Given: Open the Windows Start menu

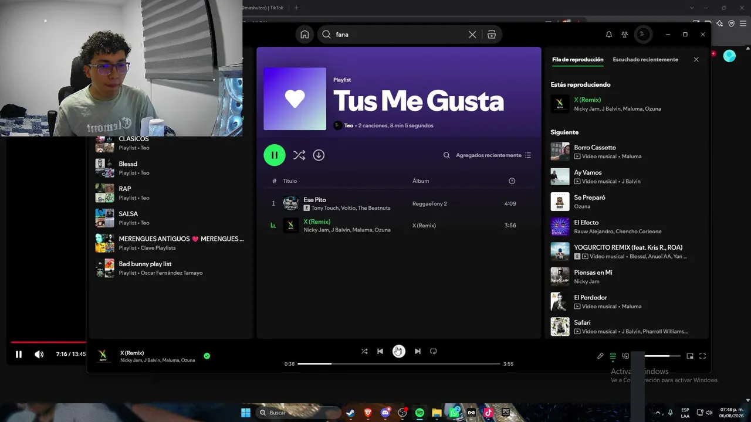Looking at the screenshot, I should [x=246, y=413].
